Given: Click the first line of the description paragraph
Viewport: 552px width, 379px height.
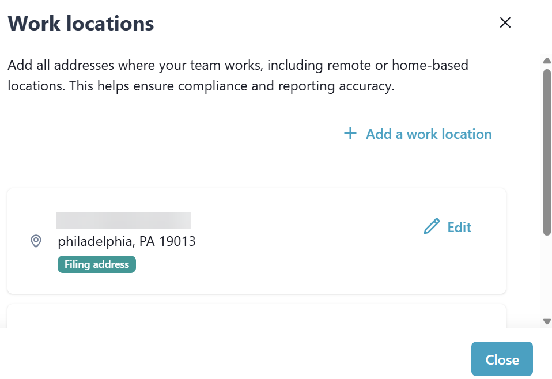Looking at the screenshot, I should click(237, 65).
